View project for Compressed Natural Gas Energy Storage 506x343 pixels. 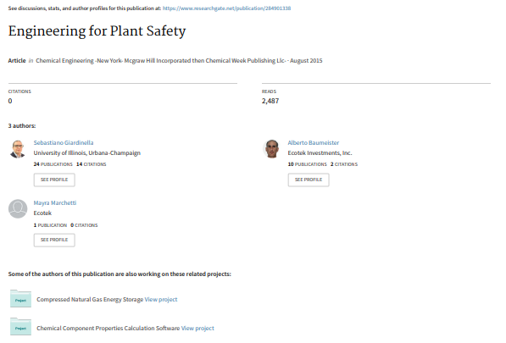161,300
